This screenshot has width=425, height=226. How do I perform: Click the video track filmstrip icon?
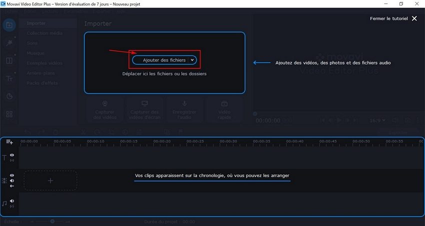coord(4,180)
